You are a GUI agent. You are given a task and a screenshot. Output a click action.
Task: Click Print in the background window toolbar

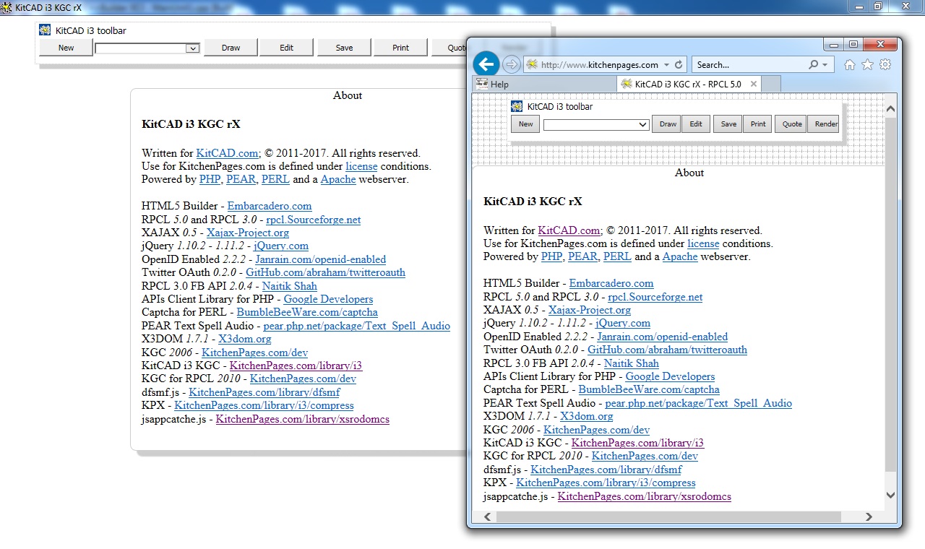[400, 48]
